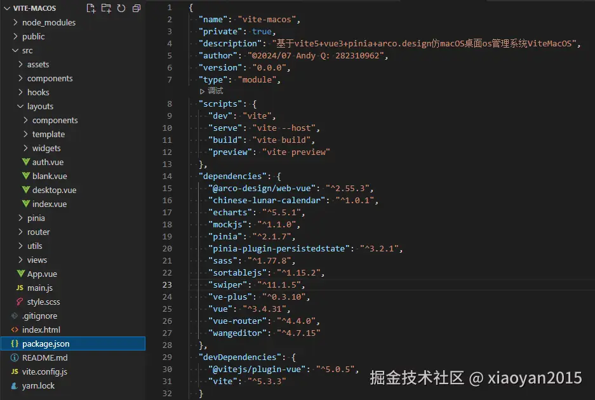Click the 调试 debug code lens above scripts
Screen dimensions: 595x400
point(215,91)
